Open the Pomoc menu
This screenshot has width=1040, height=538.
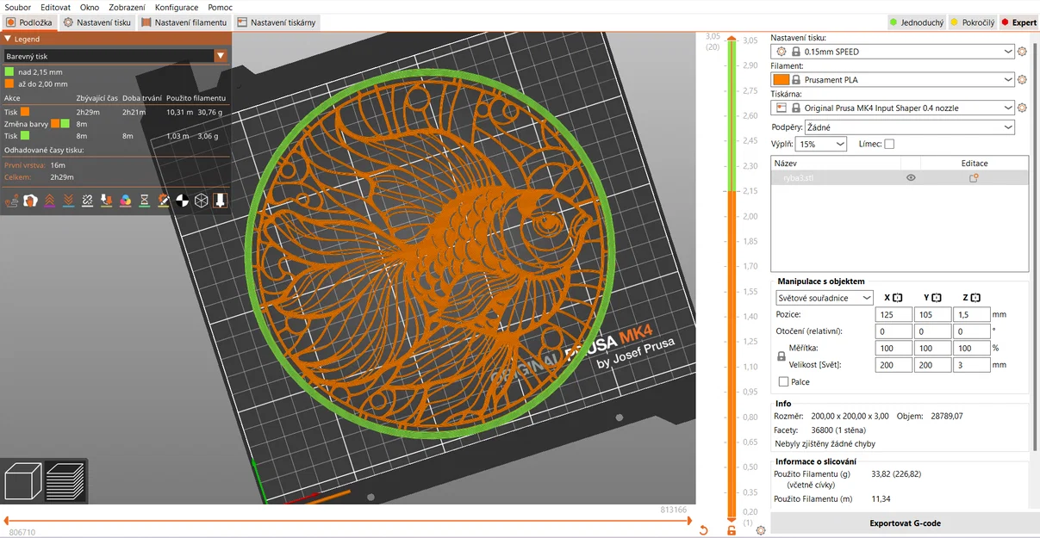[x=220, y=7]
